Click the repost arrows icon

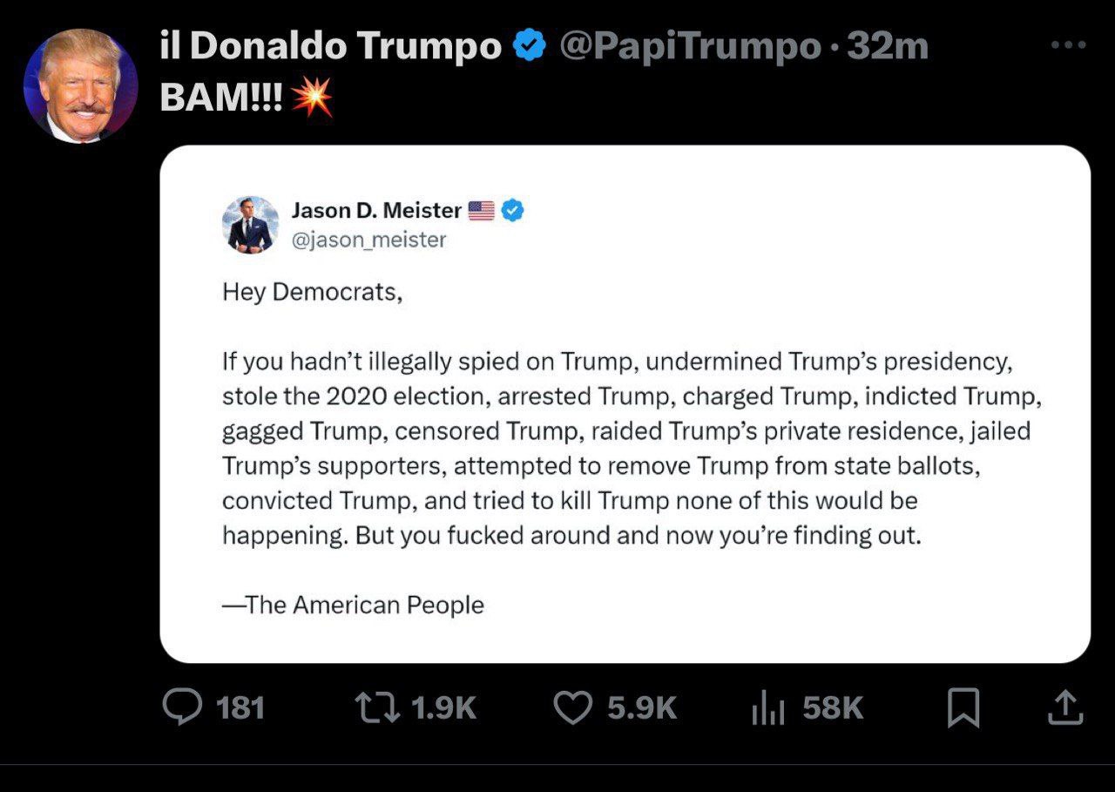click(x=378, y=707)
